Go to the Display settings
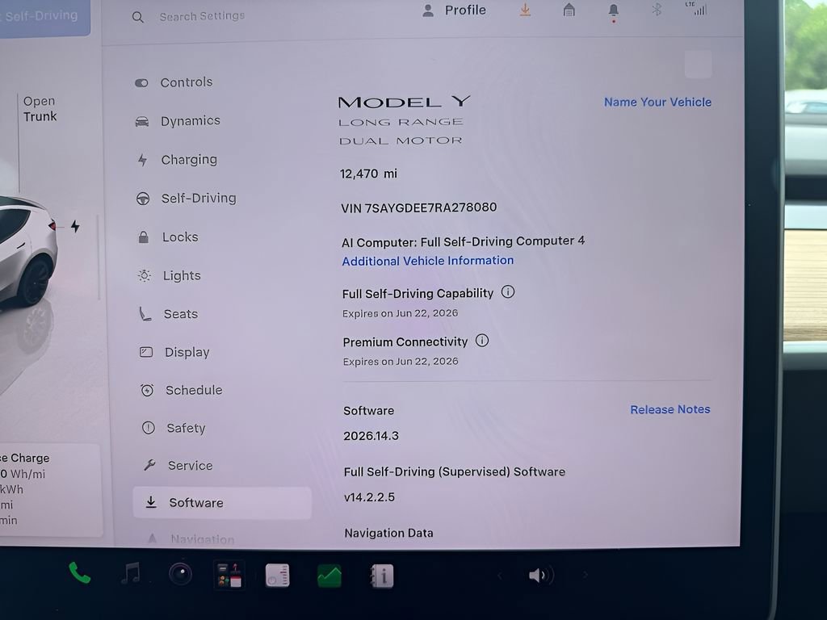Image resolution: width=827 pixels, height=620 pixels. pyautogui.click(x=187, y=352)
